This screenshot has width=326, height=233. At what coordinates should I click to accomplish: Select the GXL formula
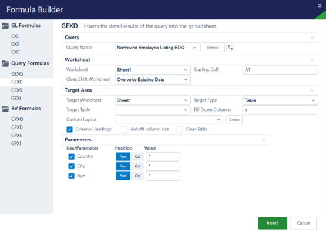point(15,36)
